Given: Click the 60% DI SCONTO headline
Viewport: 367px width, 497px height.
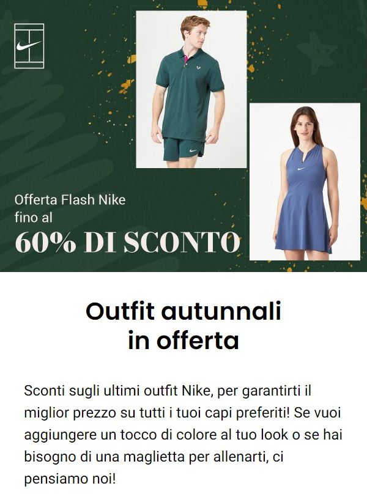Looking at the screenshot, I should [127, 242].
